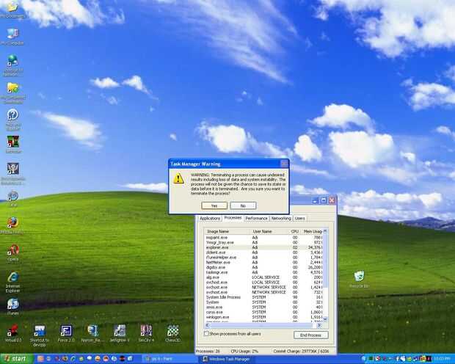Switch to the Applications tab

pyautogui.click(x=210, y=218)
